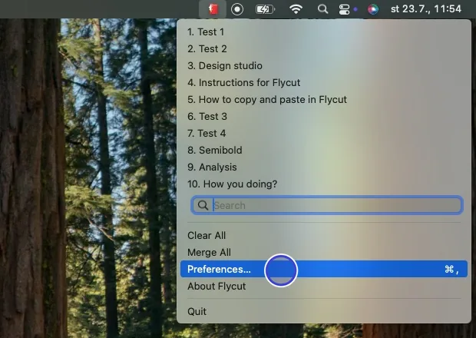Open Spotlight search in the menu bar
Image resolution: width=476 pixels, height=338 pixels.
click(322, 9)
